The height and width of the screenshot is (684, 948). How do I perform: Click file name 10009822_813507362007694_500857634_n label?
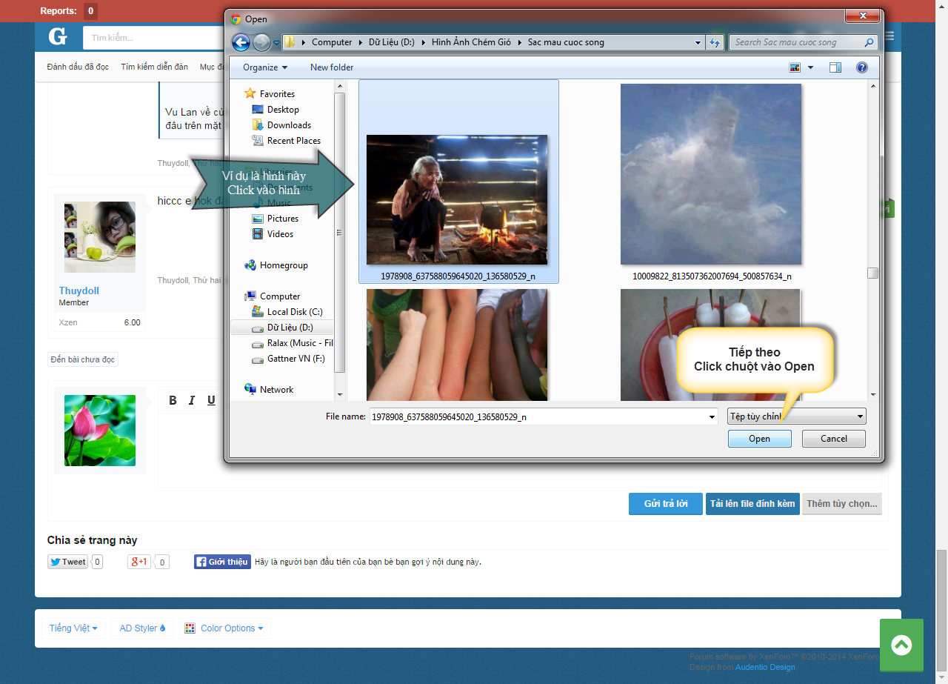pyautogui.click(x=712, y=276)
